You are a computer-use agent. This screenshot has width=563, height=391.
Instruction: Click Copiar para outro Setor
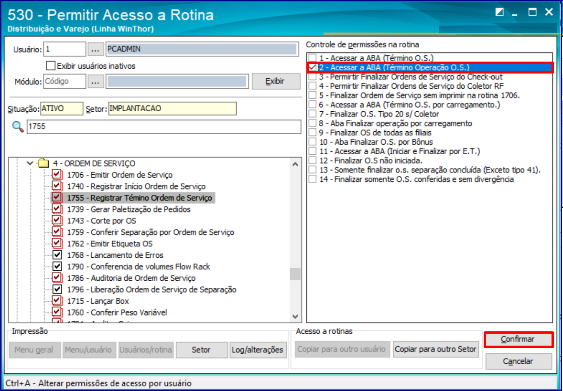(x=435, y=349)
